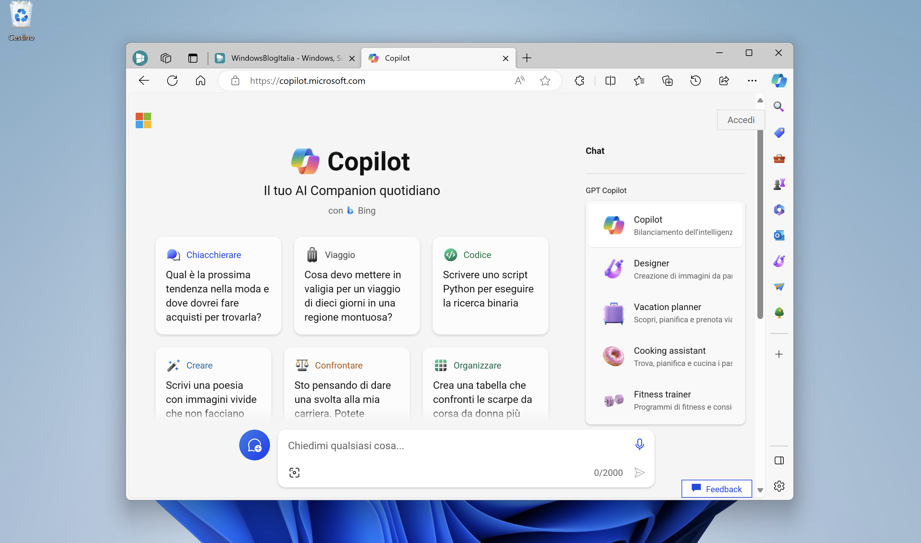Open sidebar E-tree icon
Viewport: 921px width, 543px height.
point(779,313)
